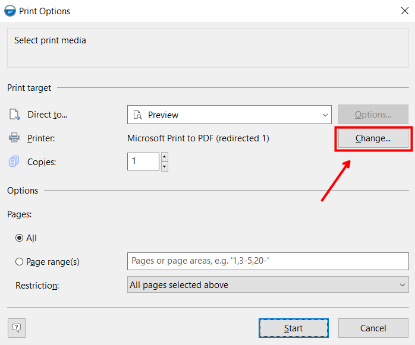Click the Copies stacked pages icon
The width and height of the screenshot is (415, 345).
pos(14,162)
